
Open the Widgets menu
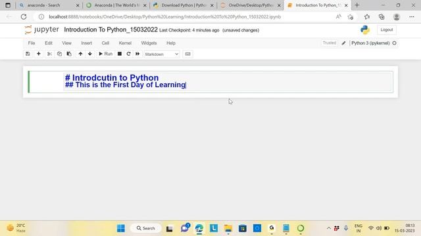point(149,43)
